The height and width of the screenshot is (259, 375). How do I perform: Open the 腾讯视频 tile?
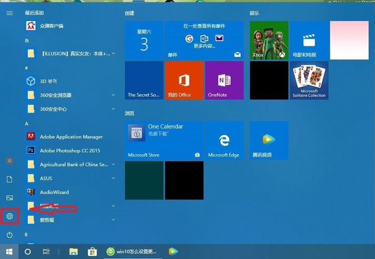pyautogui.click(x=269, y=140)
